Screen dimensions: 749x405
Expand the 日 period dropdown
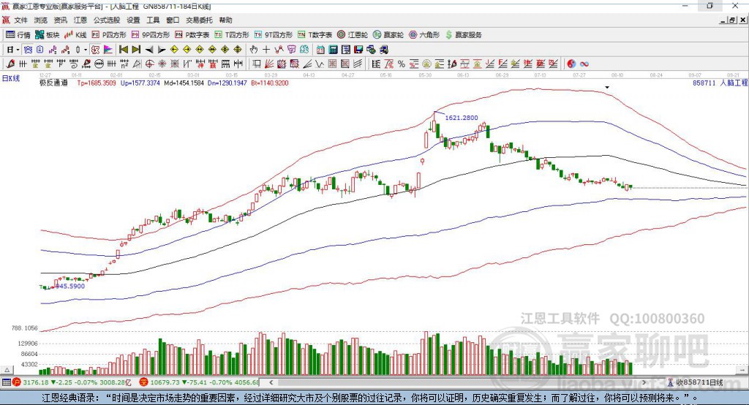click(18, 50)
